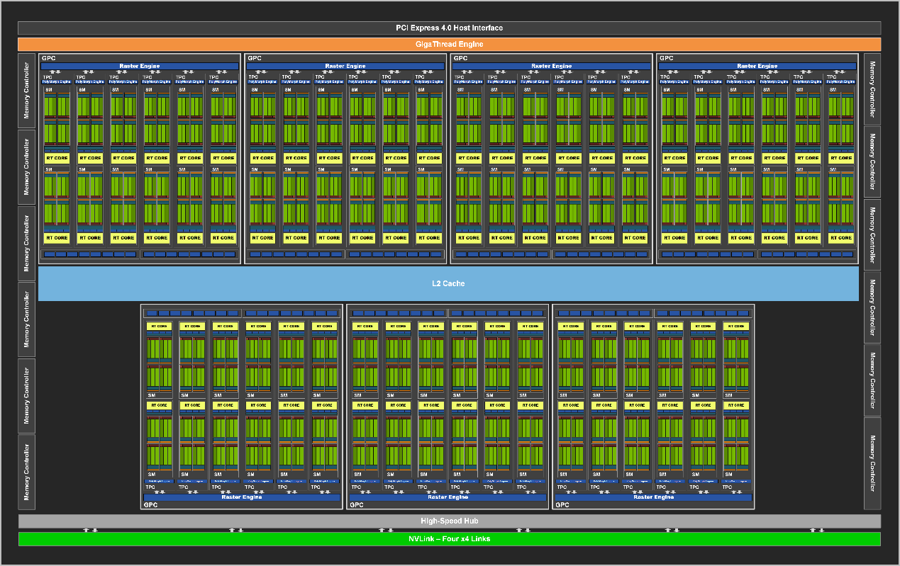Click the green NVLink Four x4 Links bar

[450, 539]
